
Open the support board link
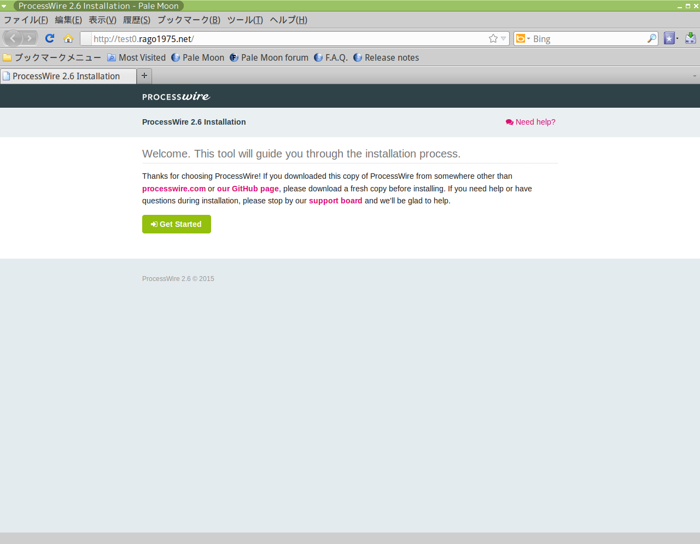pyautogui.click(x=336, y=201)
